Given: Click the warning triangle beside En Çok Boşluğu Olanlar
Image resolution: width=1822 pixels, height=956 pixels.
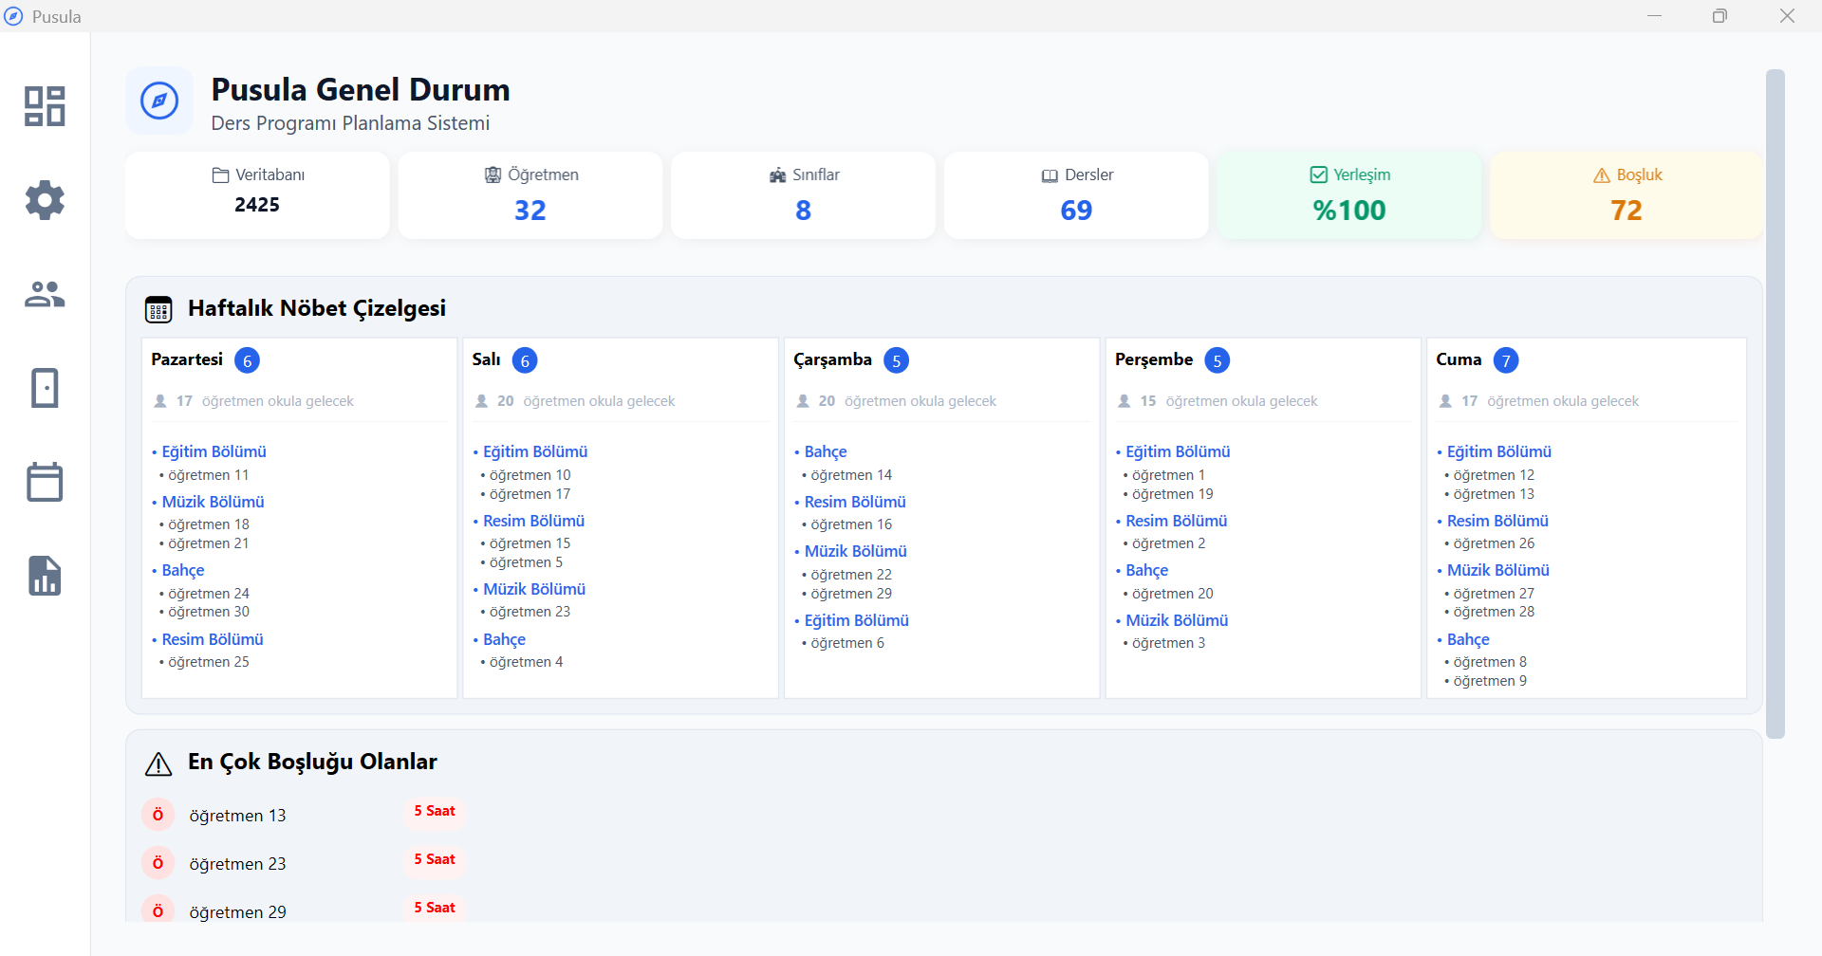Looking at the screenshot, I should point(158,763).
